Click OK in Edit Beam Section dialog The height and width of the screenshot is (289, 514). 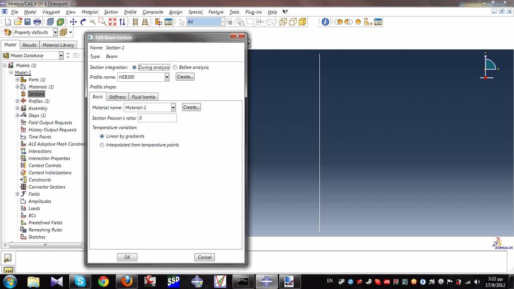(127, 257)
